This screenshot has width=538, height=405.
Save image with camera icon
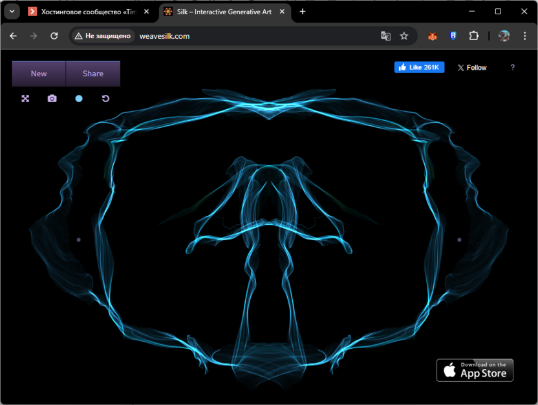click(52, 99)
